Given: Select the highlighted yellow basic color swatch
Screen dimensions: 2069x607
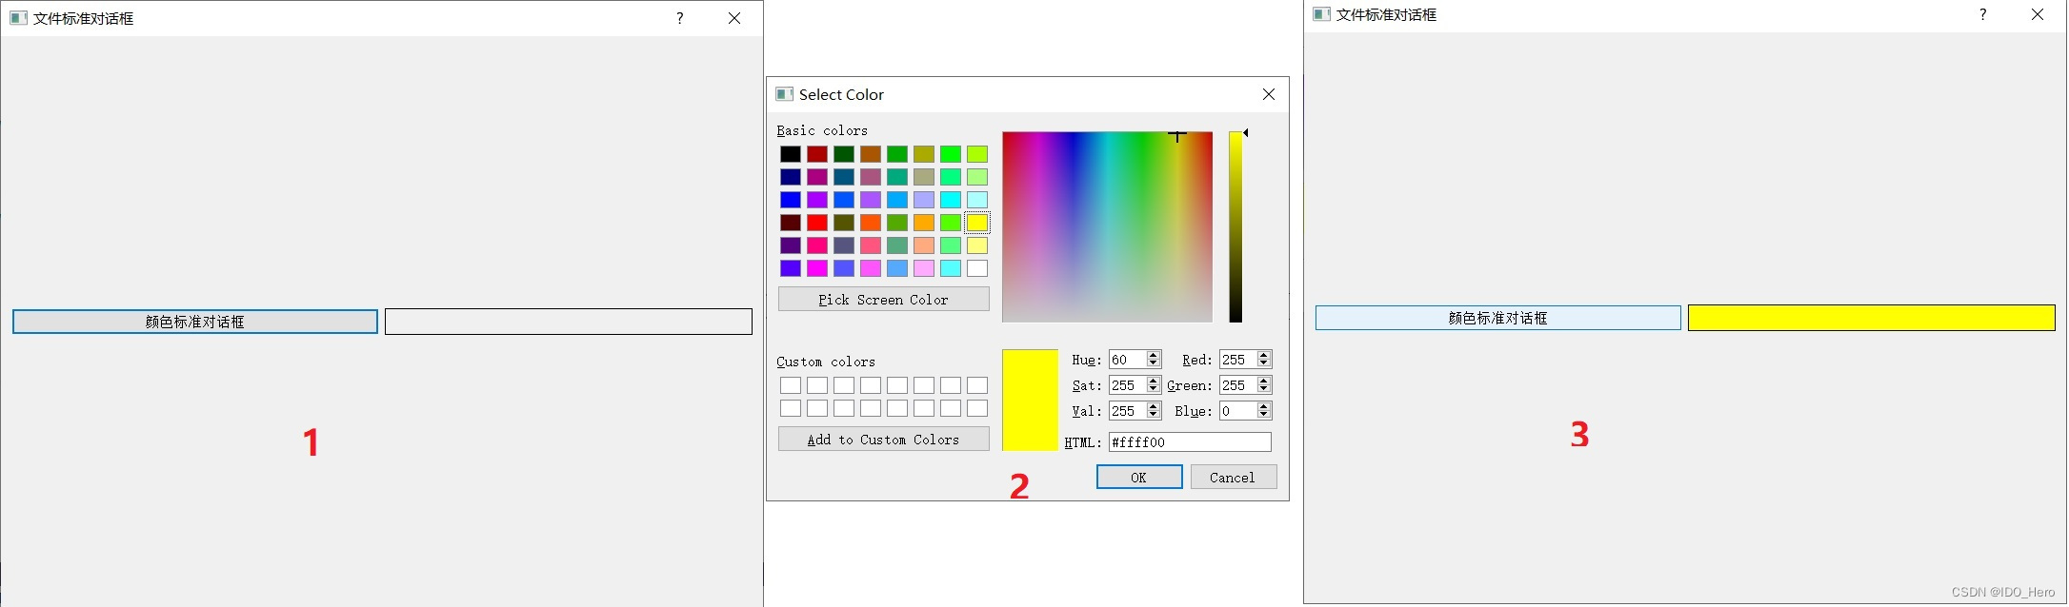Looking at the screenshot, I should point(977,223).
